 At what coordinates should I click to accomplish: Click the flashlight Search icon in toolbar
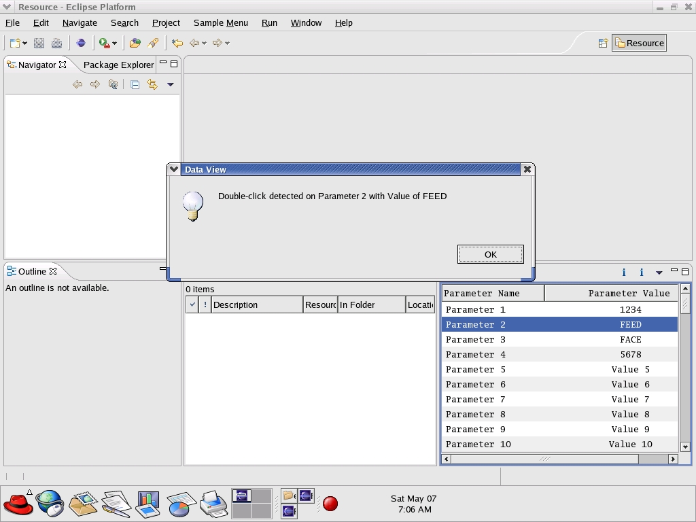tap(154, 43)
